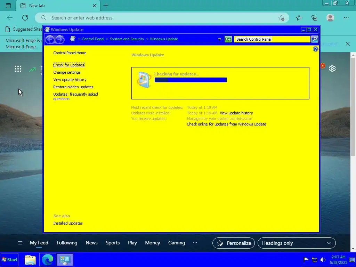This screenshot has height=267, width=356.
Task: Click the Check for updates link
Action: (69, 65)
